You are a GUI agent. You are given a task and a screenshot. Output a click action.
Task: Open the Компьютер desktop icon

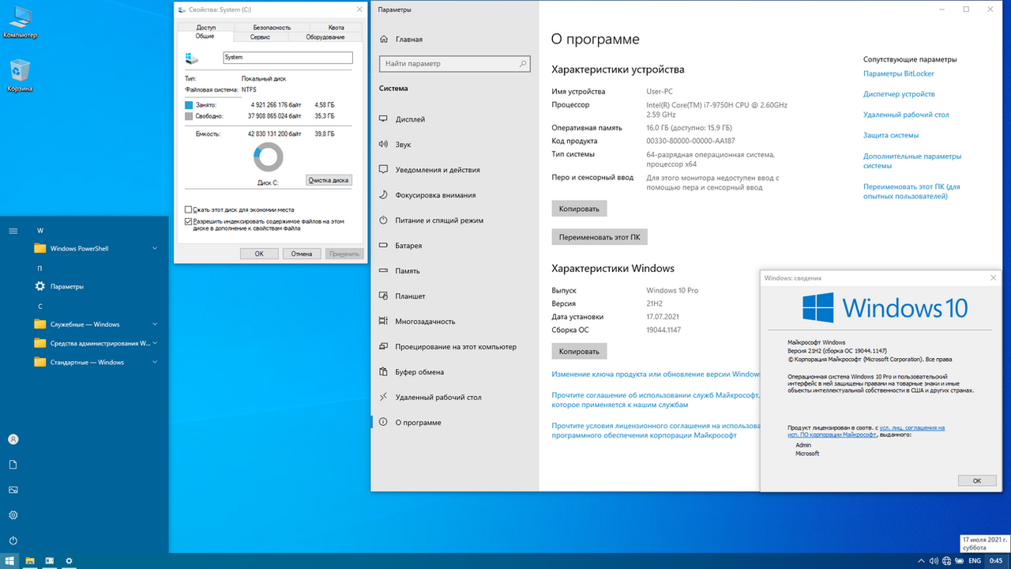(x=20, y=21)
